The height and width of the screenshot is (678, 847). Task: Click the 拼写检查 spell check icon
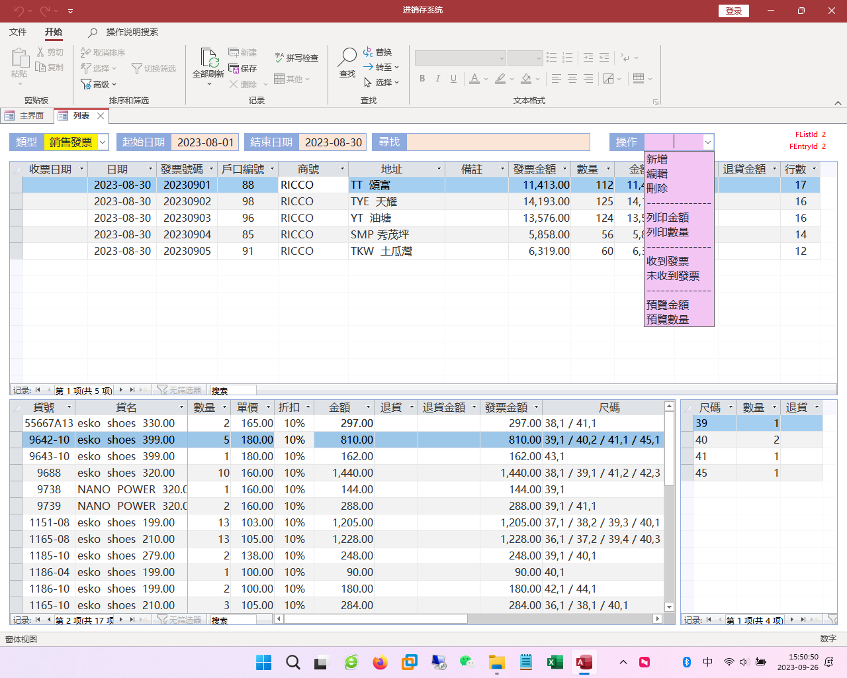pyautogui.click(x=279, y=58)
